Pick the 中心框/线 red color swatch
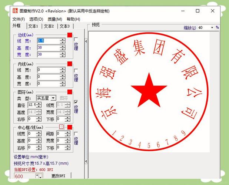The width and height of the screenshot is (229, 185). pyautogui.click(x=70, y=127)
